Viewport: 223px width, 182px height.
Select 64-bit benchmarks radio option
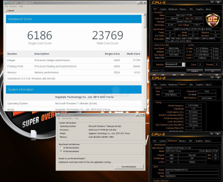61,151
